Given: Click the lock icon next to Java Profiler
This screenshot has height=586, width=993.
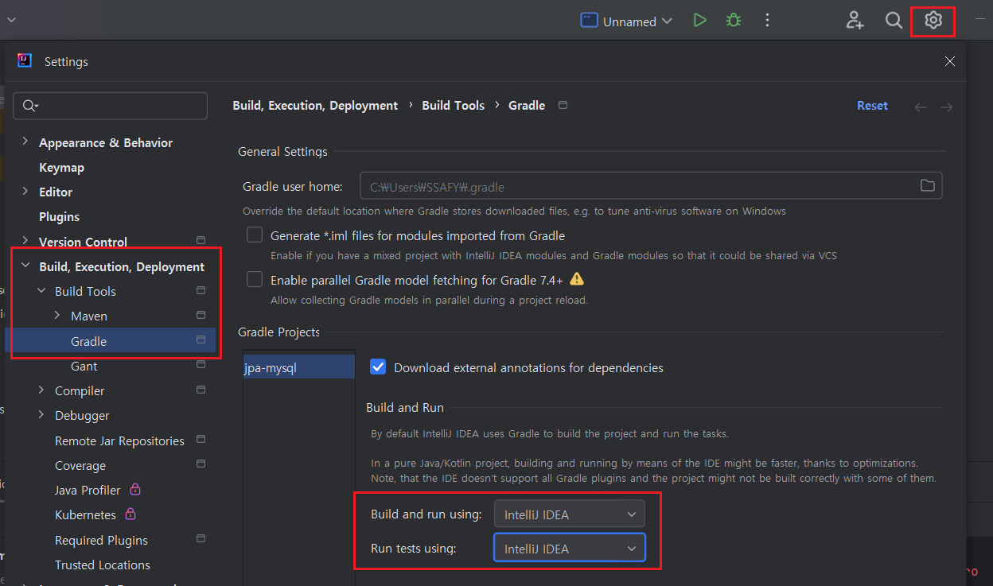Looking at the screenshot, I should pyautogui.click(x=135, y=489).
